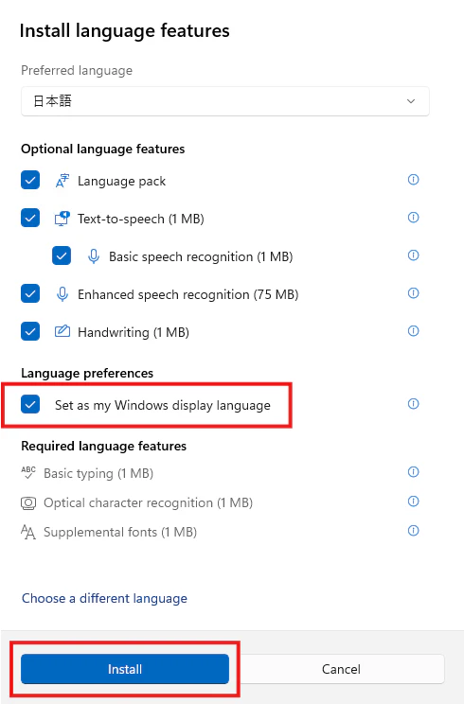Click the Language pack glyph icon
The width and height of the screenshot is (464, 704).
click(x=62, y=181)
